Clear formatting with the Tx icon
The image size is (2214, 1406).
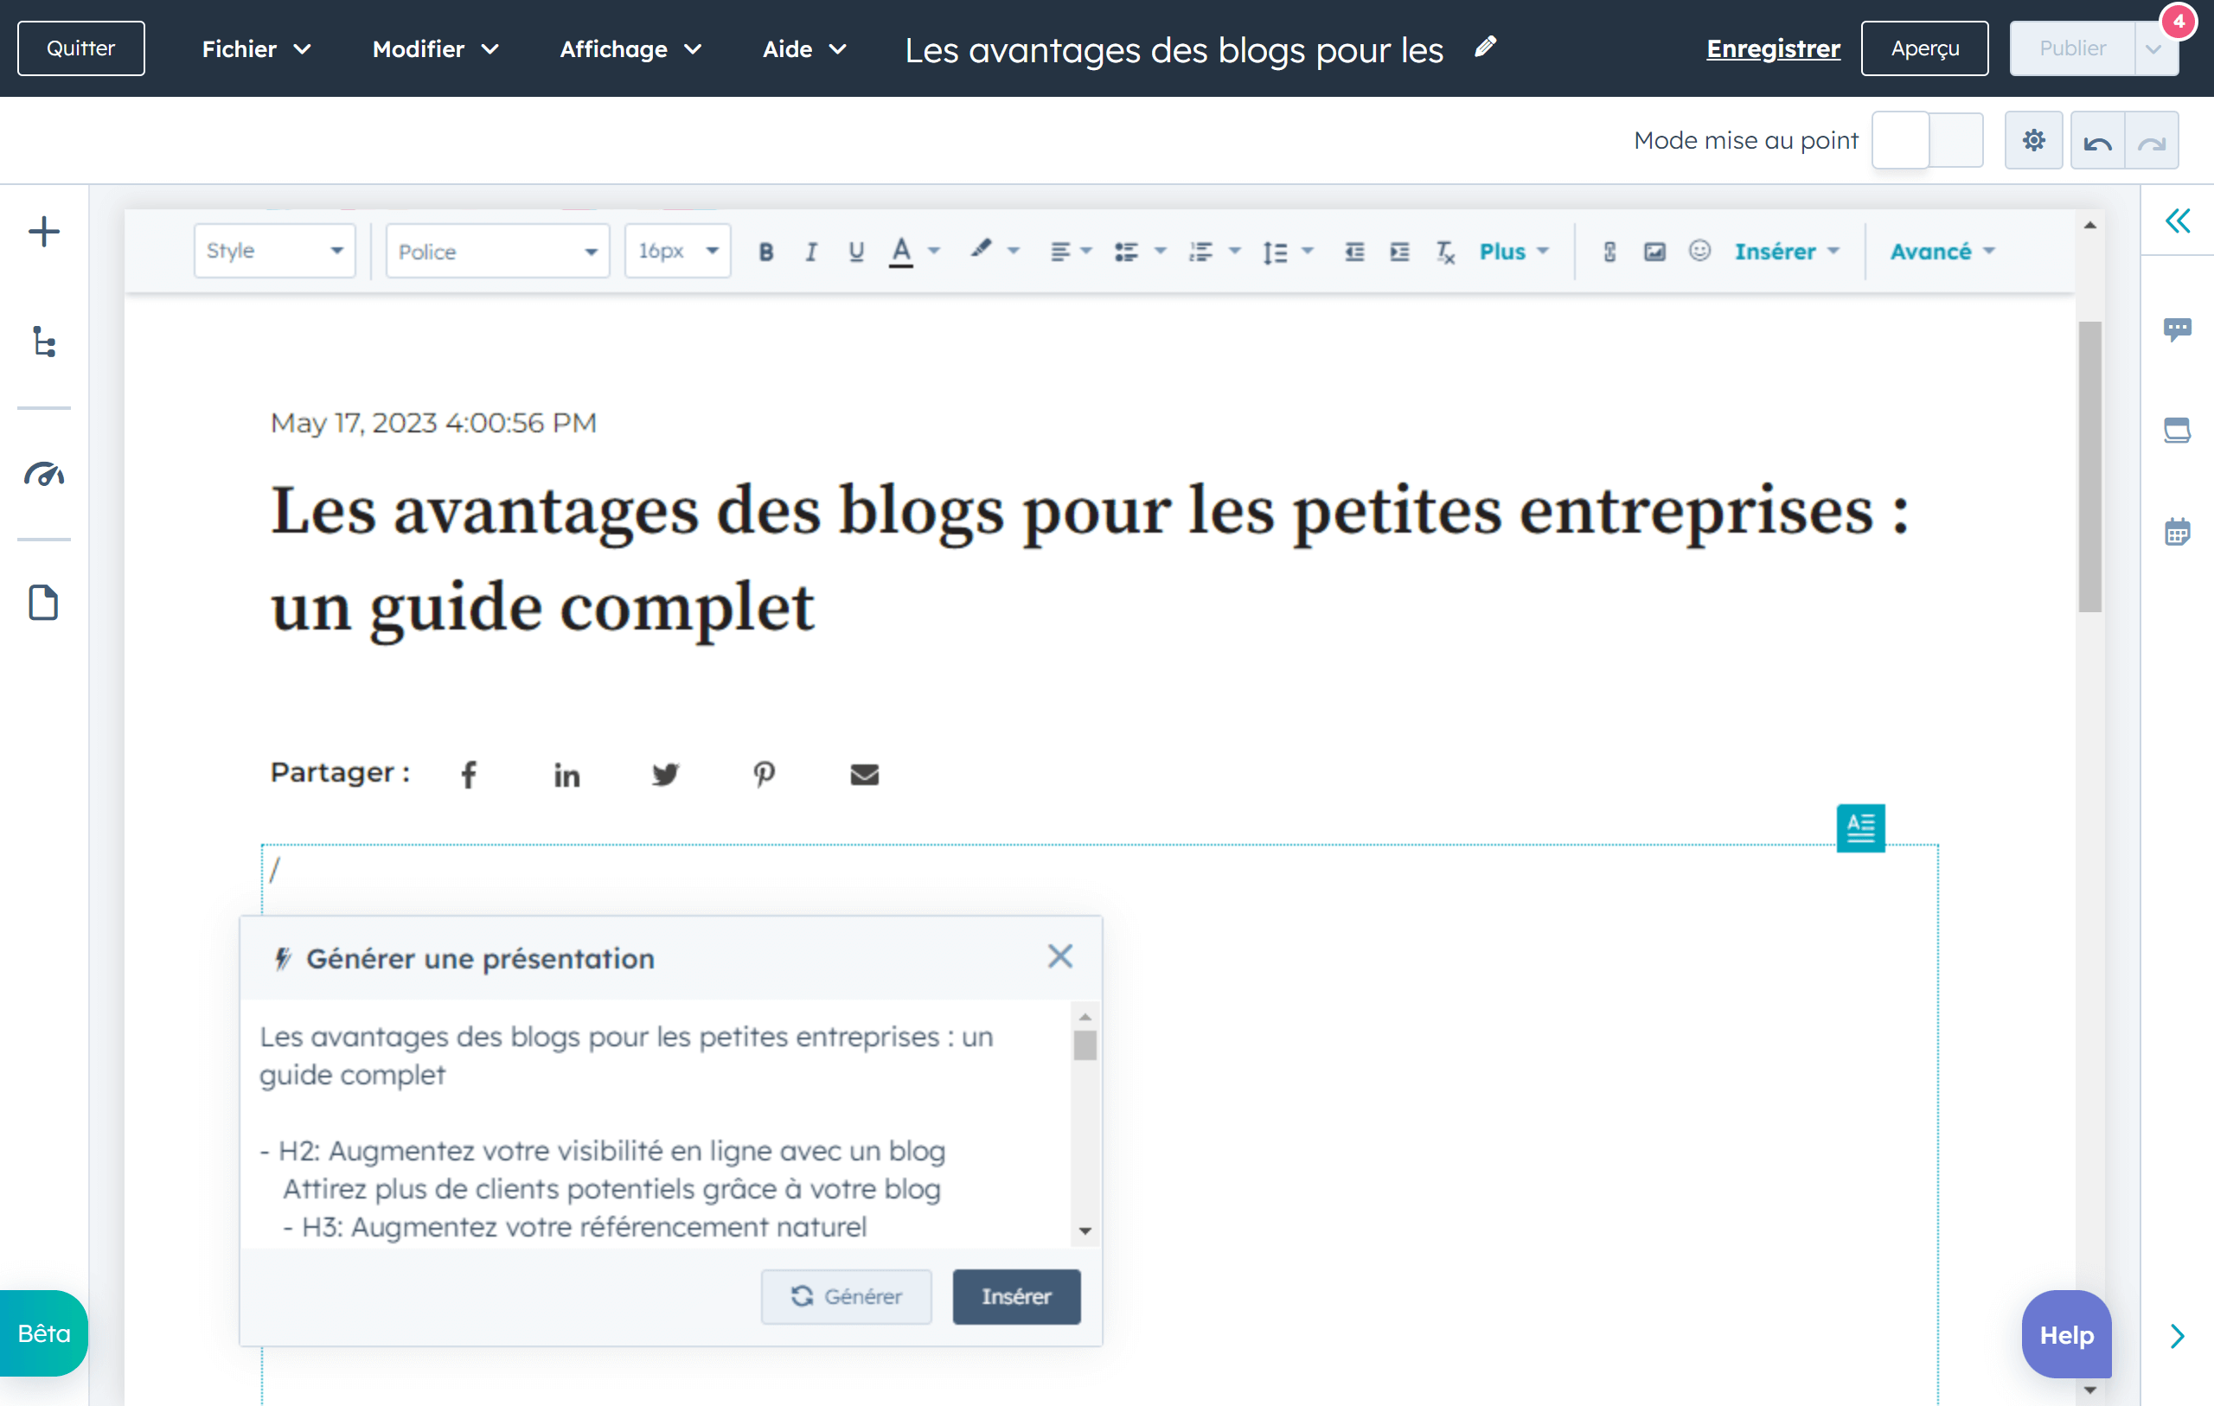tap(1444, 252)
